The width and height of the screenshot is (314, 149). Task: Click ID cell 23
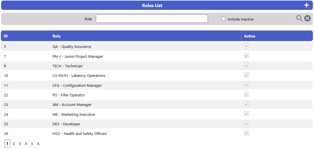coord(6,105)
